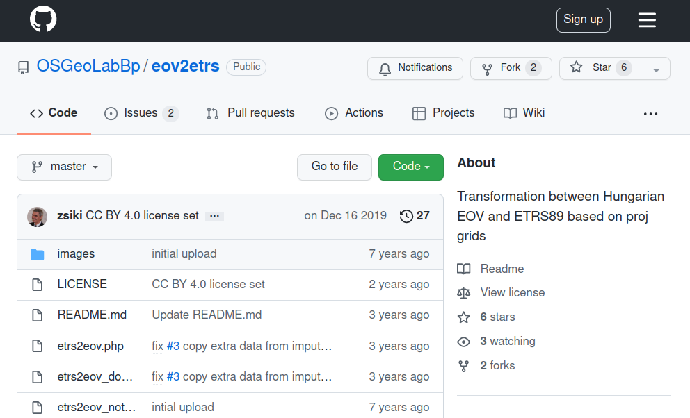Image resolution: width=690 pixels, height=418 pixels.
Task: Expand the Star lists dropdown arrow
Action: coord(656,69)
